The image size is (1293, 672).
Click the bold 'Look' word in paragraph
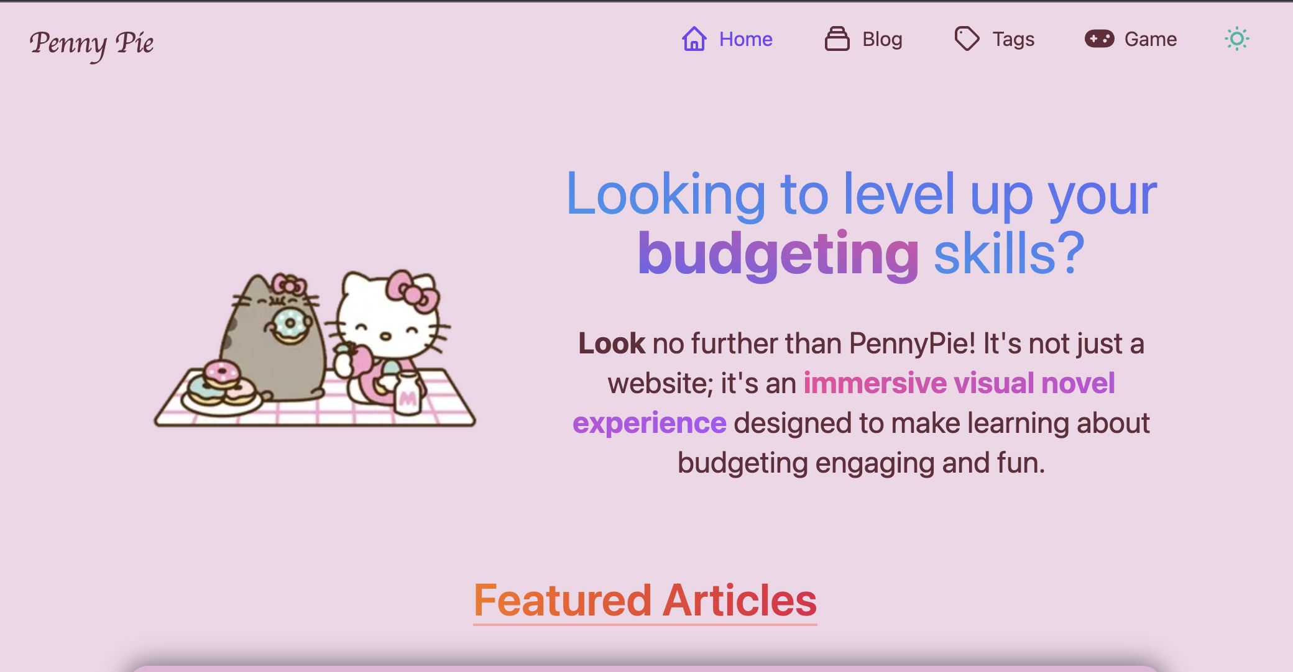[612, 343]
